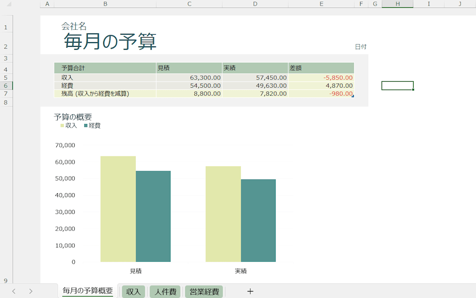Select the column A header
Screen dimensions: 476x298
point(47,4)
